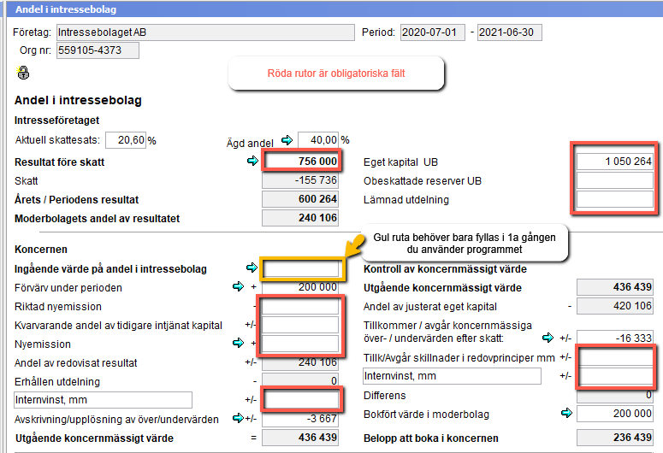The height and width of the screenshot is (453, 663).
Task: Click the Nyemission input field
Action: [300, 344]
